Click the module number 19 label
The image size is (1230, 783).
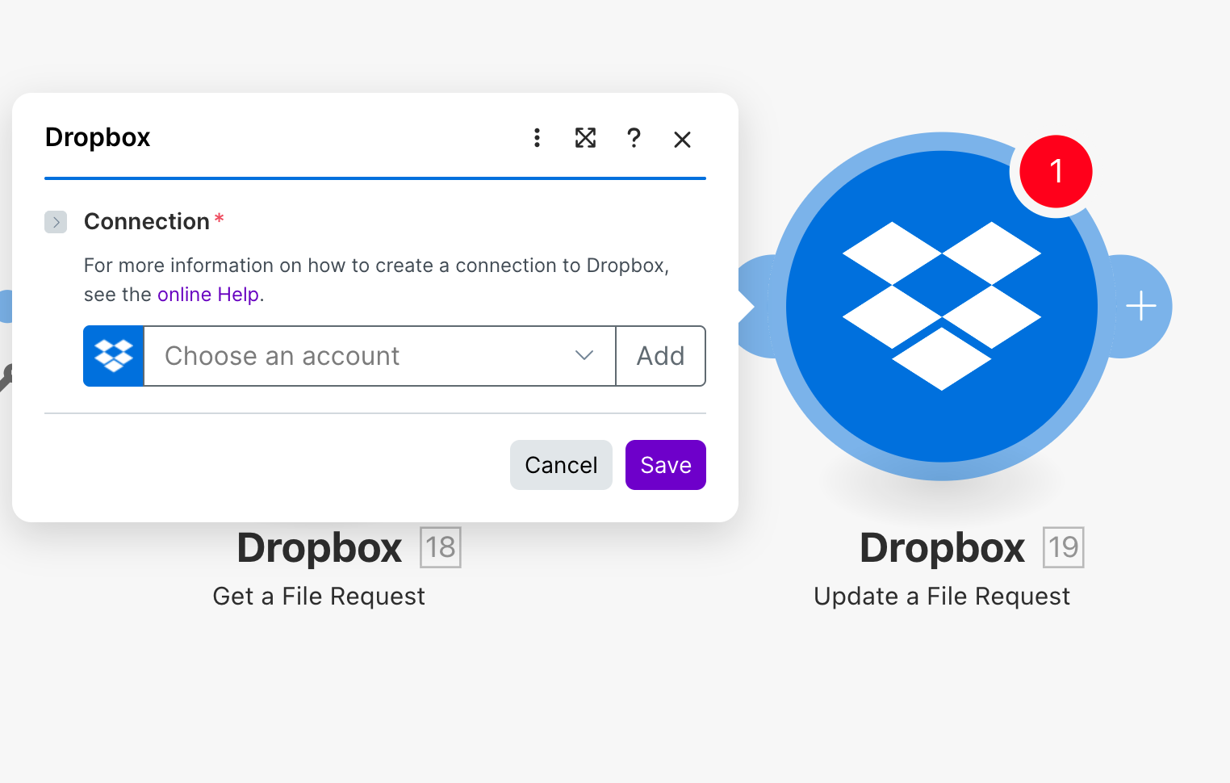coord(1064,547)
